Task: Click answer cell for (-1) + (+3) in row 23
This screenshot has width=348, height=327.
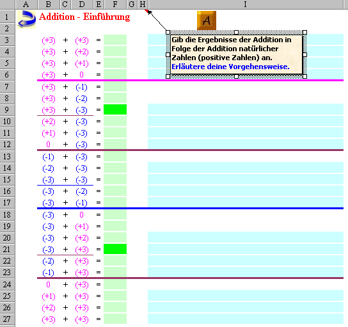Action: click(115, 272)
